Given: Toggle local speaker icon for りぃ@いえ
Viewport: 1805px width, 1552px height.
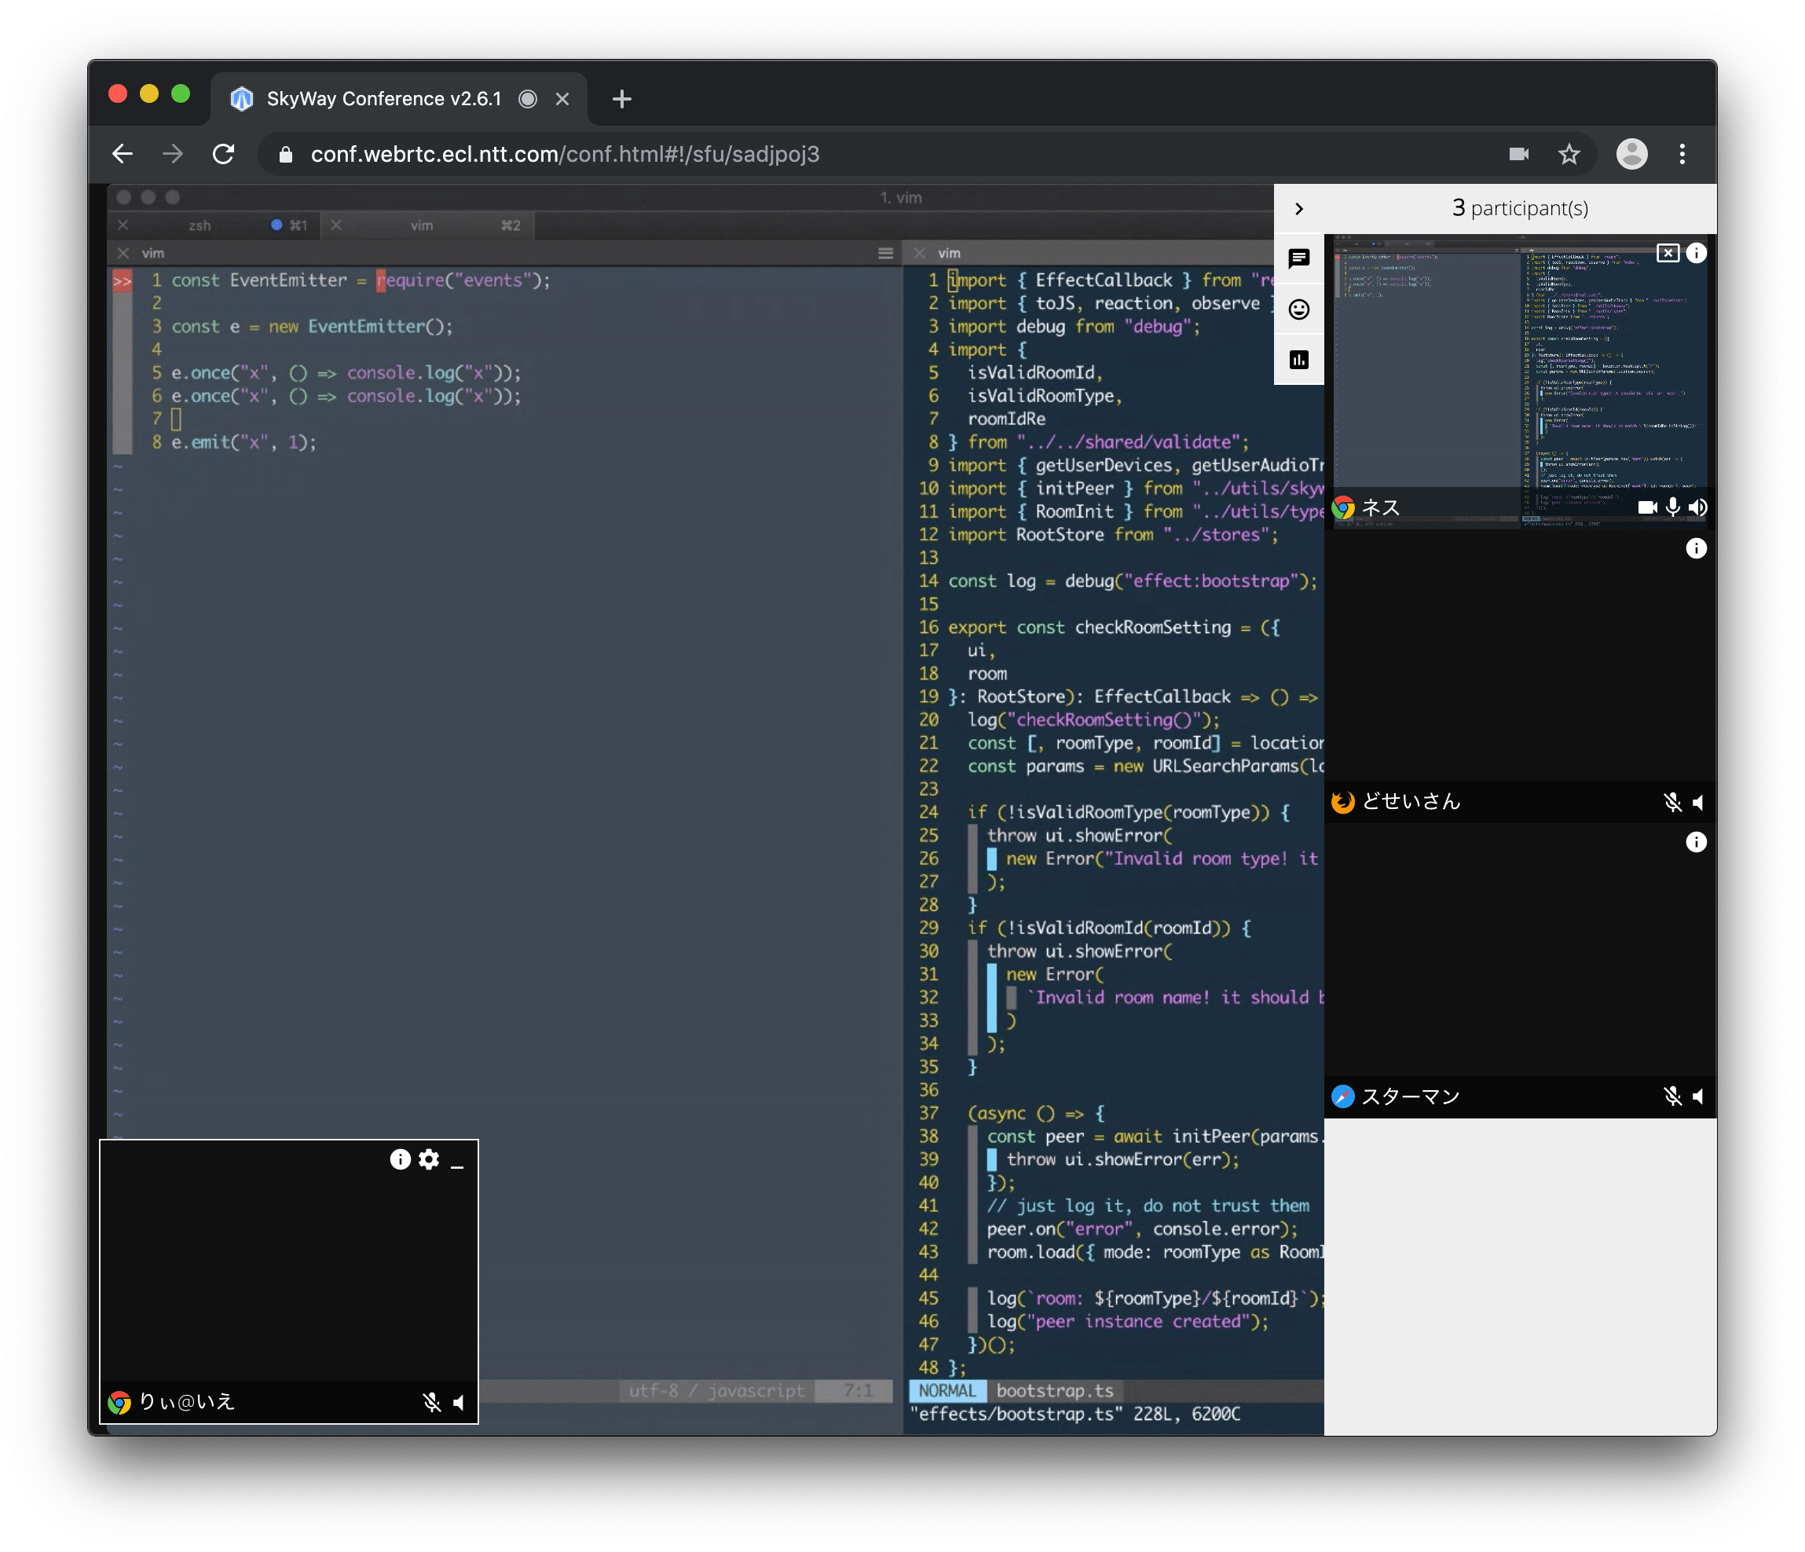Looking at the screenshot, I should coord(458,1402).
